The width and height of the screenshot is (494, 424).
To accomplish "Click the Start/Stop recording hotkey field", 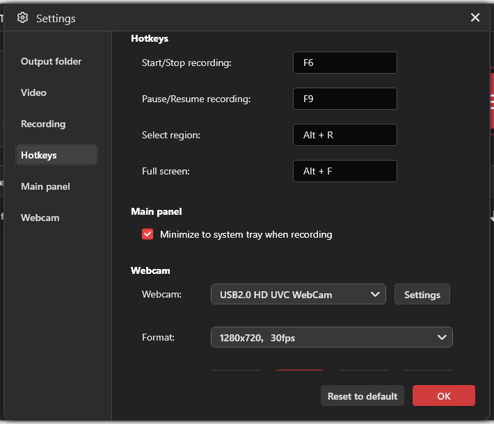I will coord(345,63).
